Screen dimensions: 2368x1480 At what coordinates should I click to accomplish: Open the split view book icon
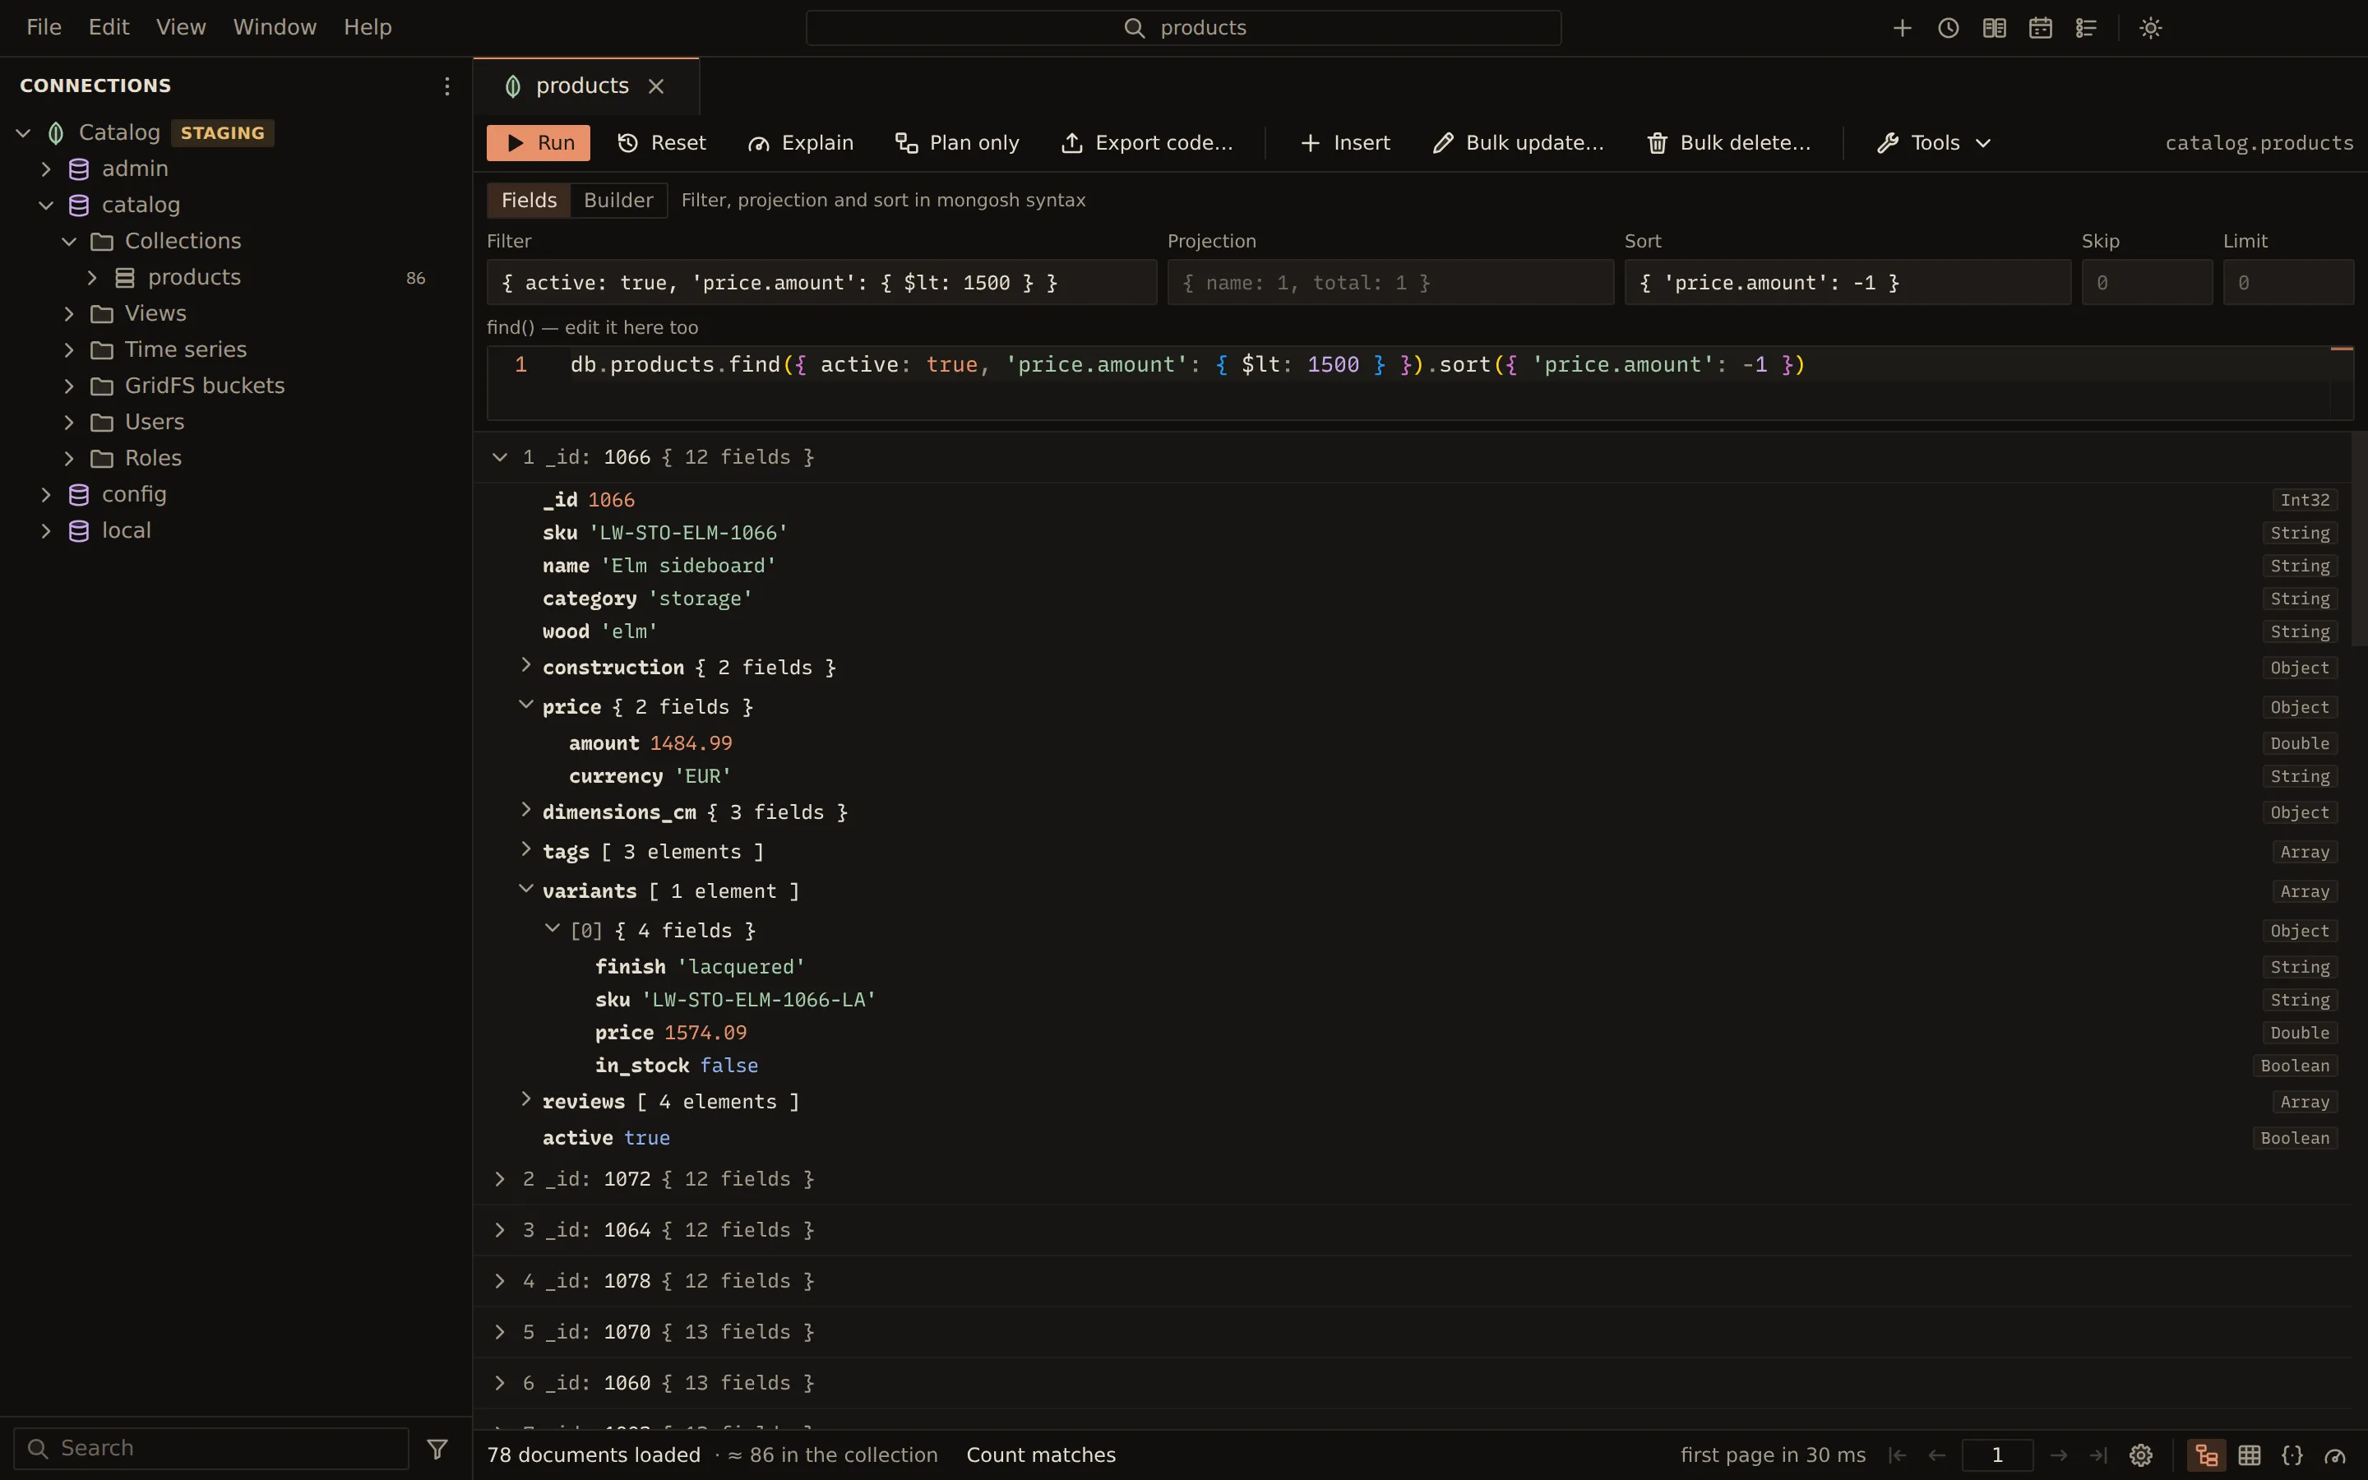(1994, 29)
